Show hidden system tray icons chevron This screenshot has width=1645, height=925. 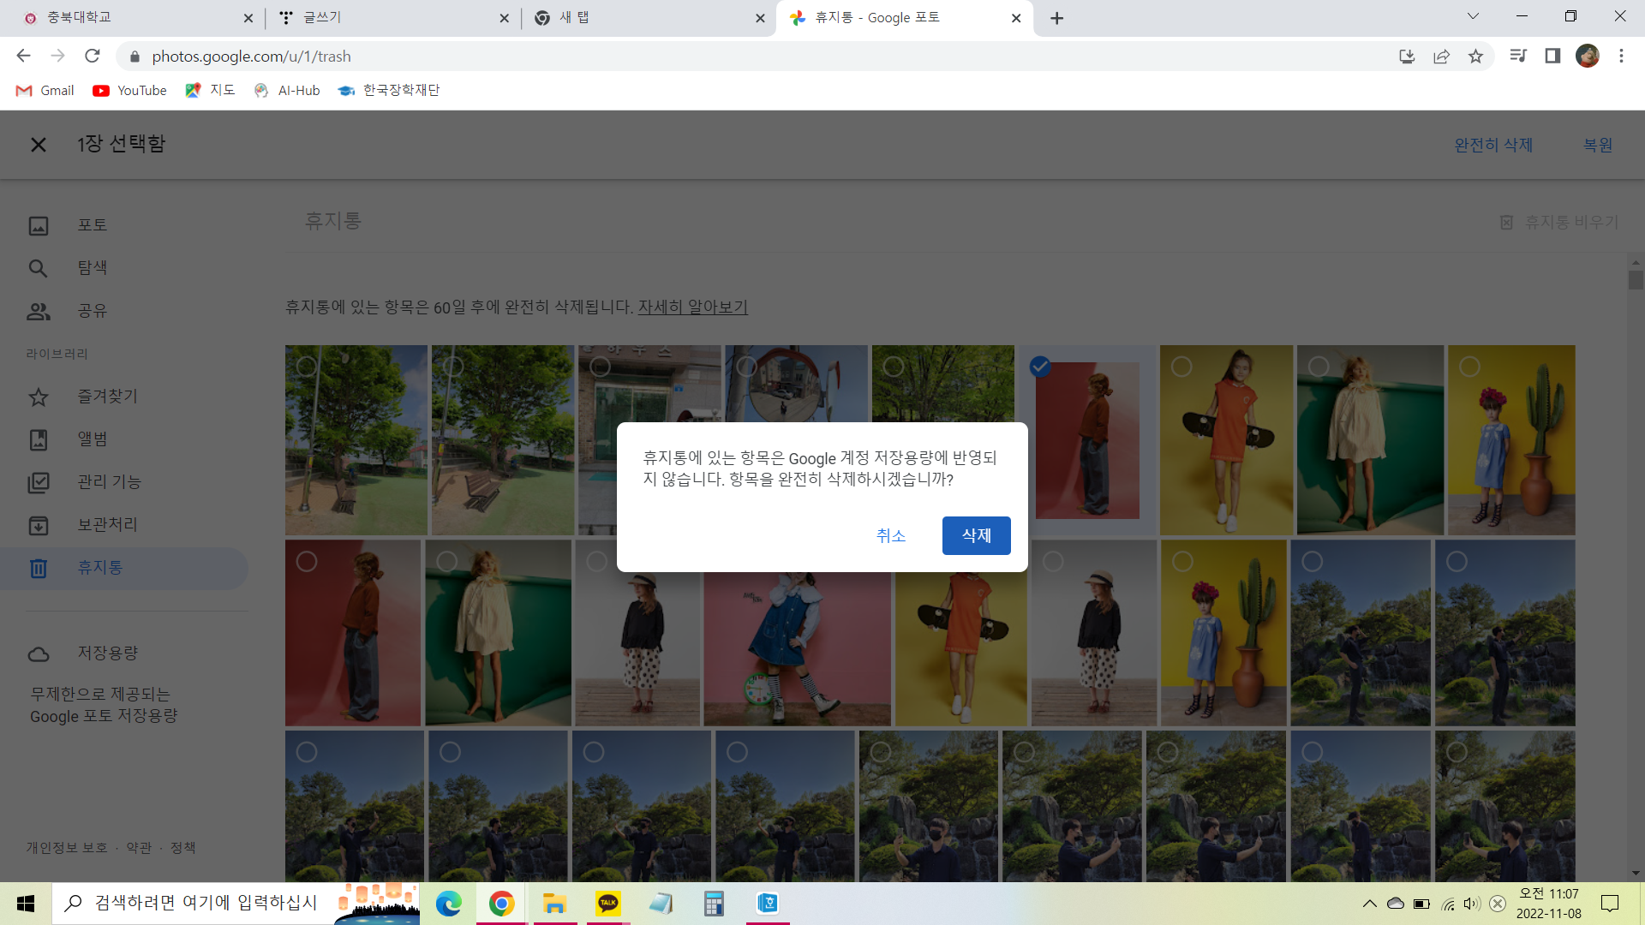[1369, 904]
